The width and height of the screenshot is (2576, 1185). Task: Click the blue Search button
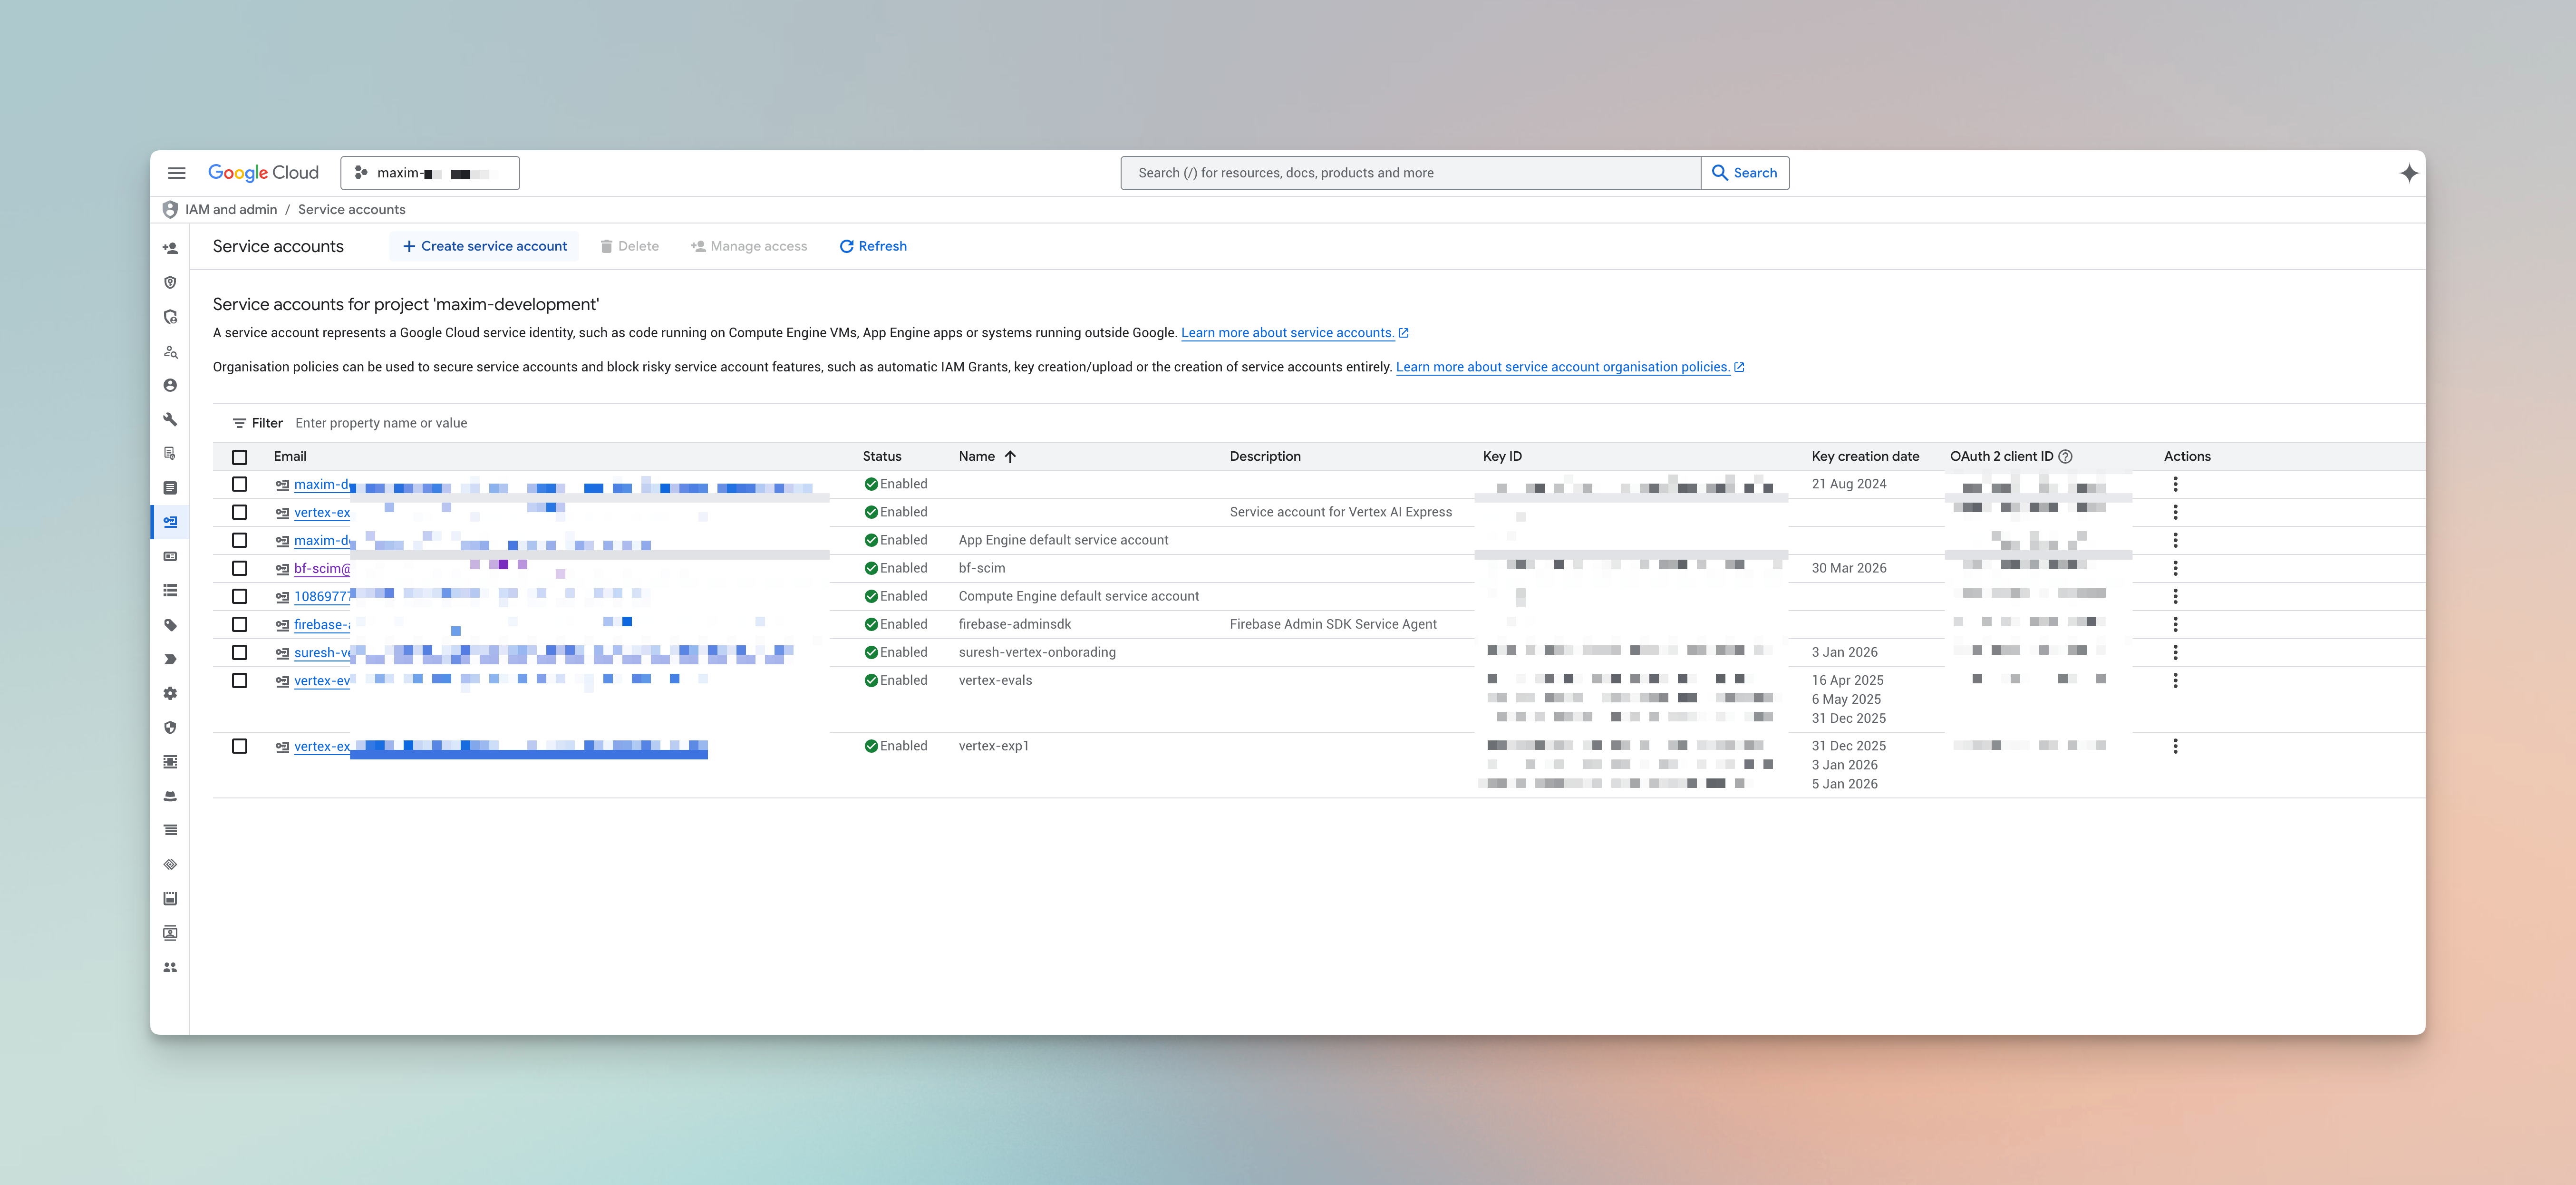tap(1745, 173)
